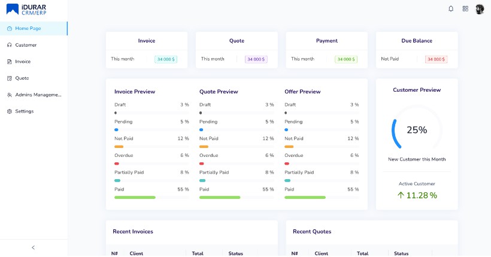Click the Customer headset icon in sidebar

tap(10, 45)
